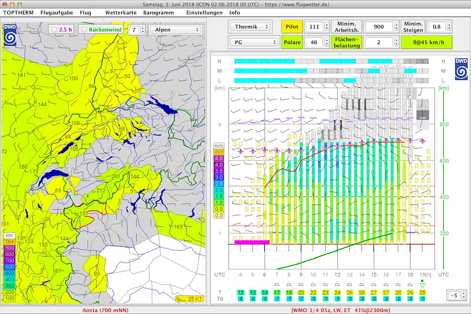Open the Flugaufgabe menu
Image resolution: width=471 pixels, height=314 pixels.
(57, 12)
